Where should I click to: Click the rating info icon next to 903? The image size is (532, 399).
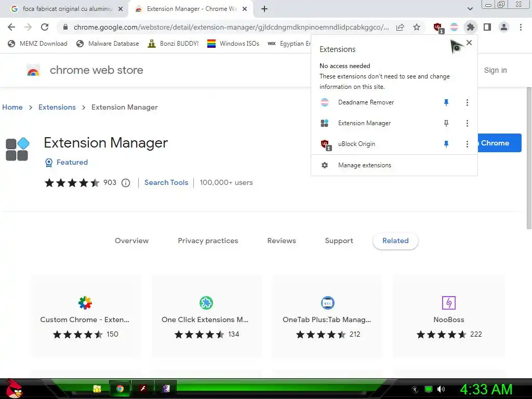pos(126,183)
